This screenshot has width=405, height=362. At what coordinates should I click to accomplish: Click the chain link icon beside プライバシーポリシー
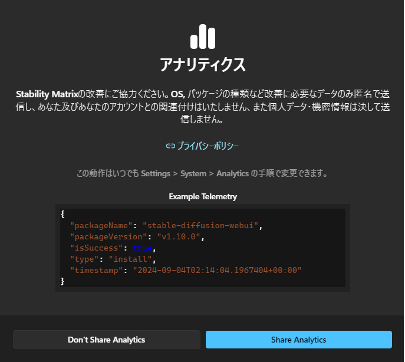[170, 146]
